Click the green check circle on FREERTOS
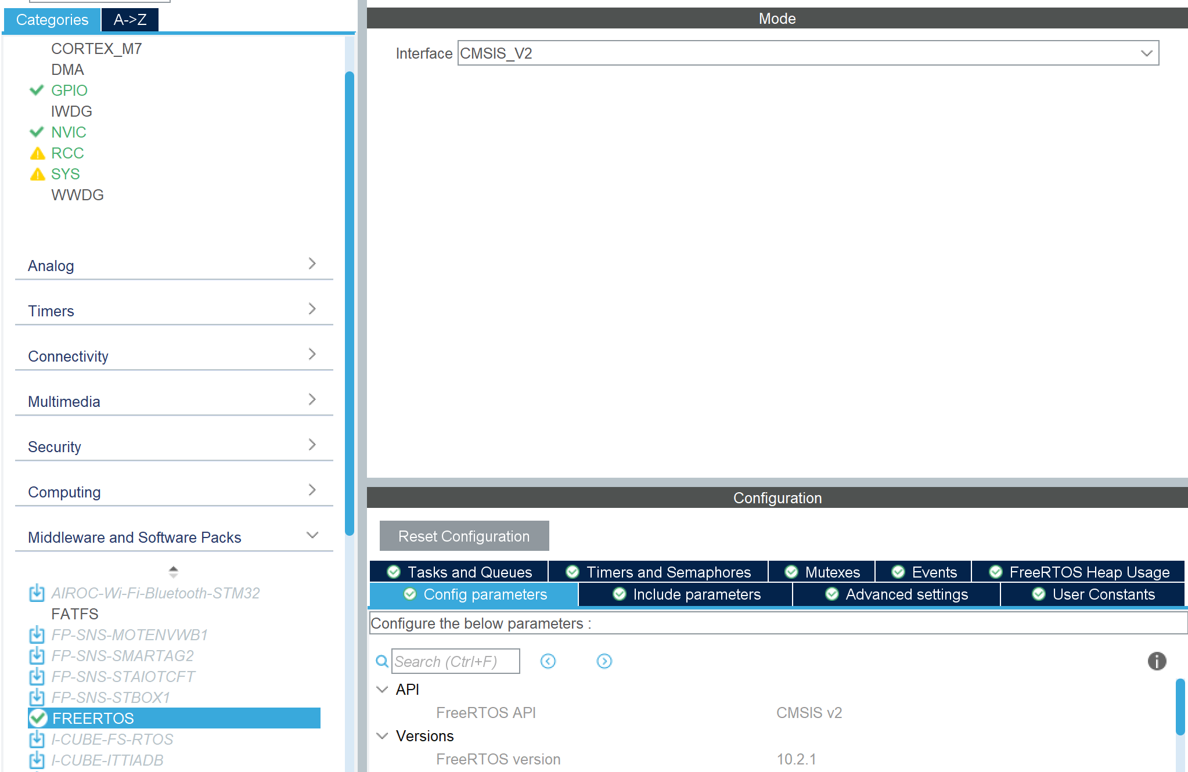Screen dimensions: 1188x772 [x=38, y=718]
